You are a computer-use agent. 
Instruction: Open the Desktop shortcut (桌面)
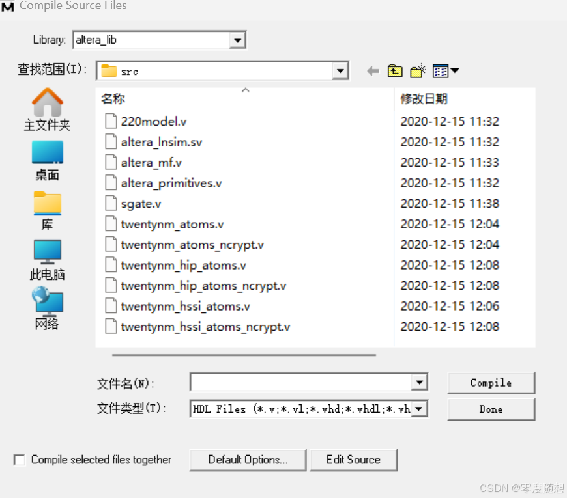click(x=47, y=161)
